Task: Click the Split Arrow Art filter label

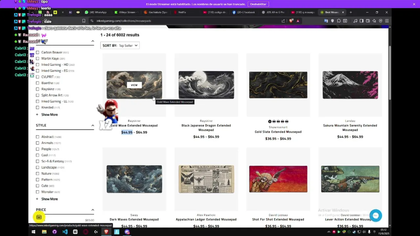Action: click(52, 95)
